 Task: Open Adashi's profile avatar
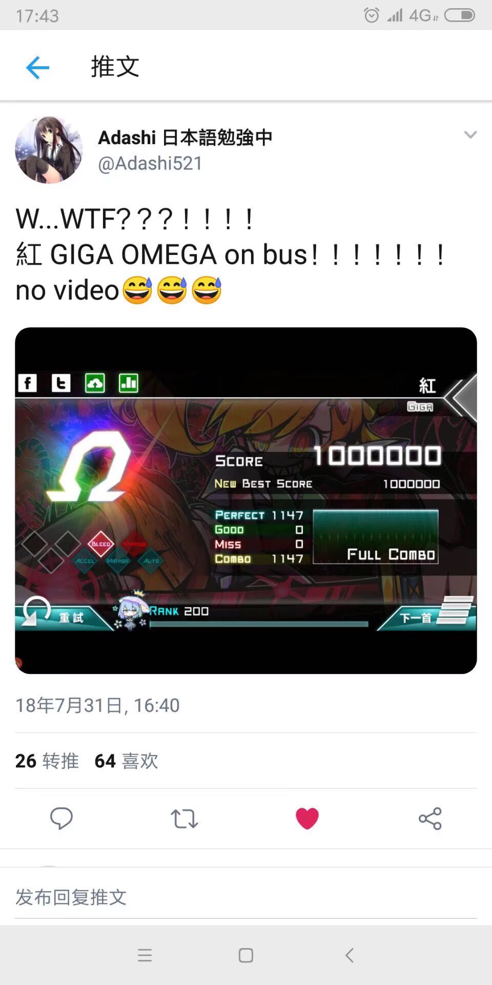[49, 150]
